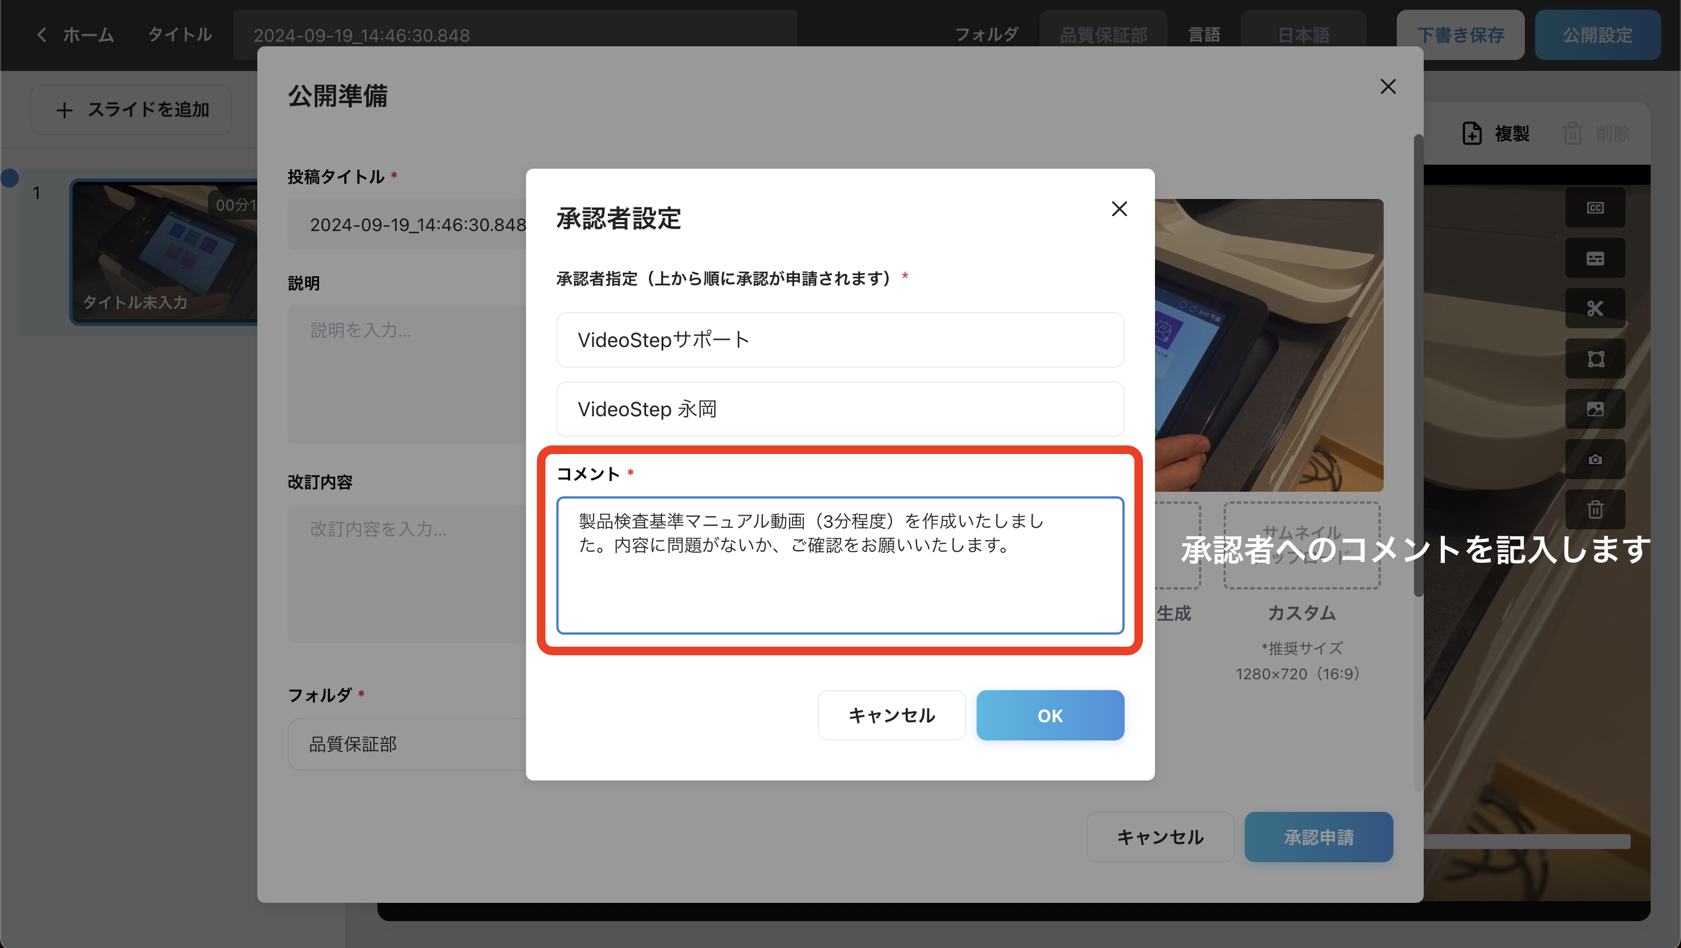This screenshot has height=948, width=1681.
Task: Click the insert image icon
Action: coord(1594,408)
